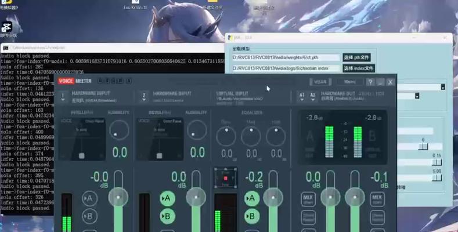The width and height of the screenshot is (458, 232).
Task: Click the RVC slider showing value 0.15
Action: pos(437,162)
